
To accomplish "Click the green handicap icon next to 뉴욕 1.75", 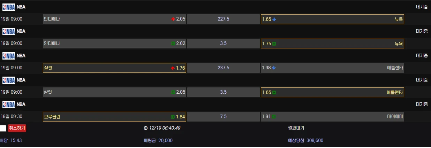I will pos(274,44).
